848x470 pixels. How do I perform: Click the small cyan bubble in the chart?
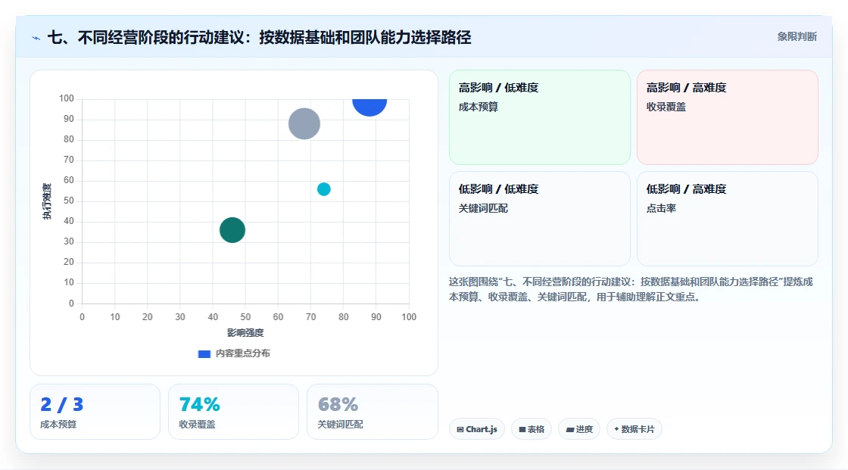(x=323, y=189)
